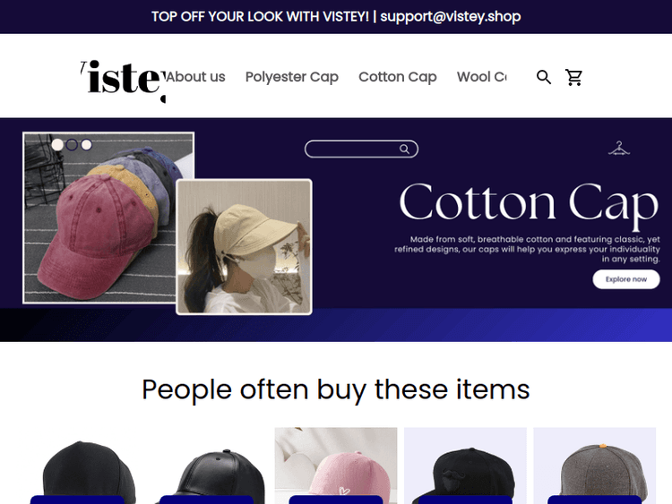The width and height of the screenshot is (672, 504).
Task: Select the second carousel dot
Action: pos(72,145)
